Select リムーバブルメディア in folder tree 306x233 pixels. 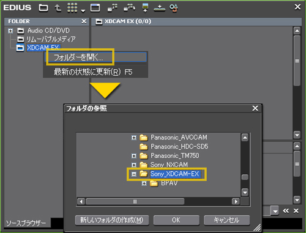click(51, 39)
